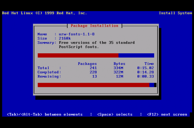The width and height of the screenshot is (194, 128).
Task: Click the 'Time' column header
Action: tap(149, 64)
